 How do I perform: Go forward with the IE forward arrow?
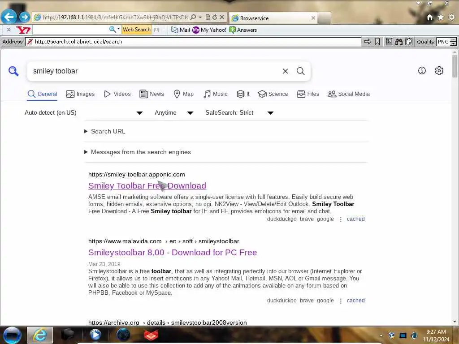[x=25, y=17]
